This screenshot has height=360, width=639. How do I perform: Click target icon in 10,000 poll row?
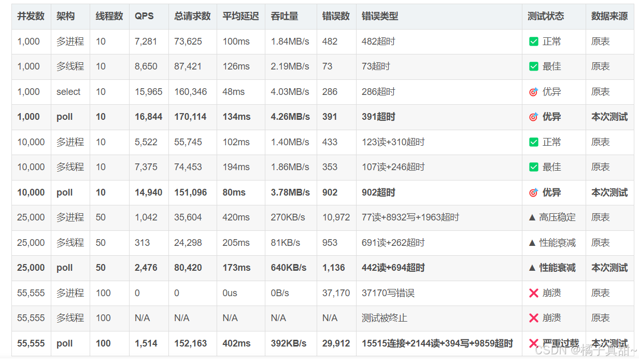533,192
